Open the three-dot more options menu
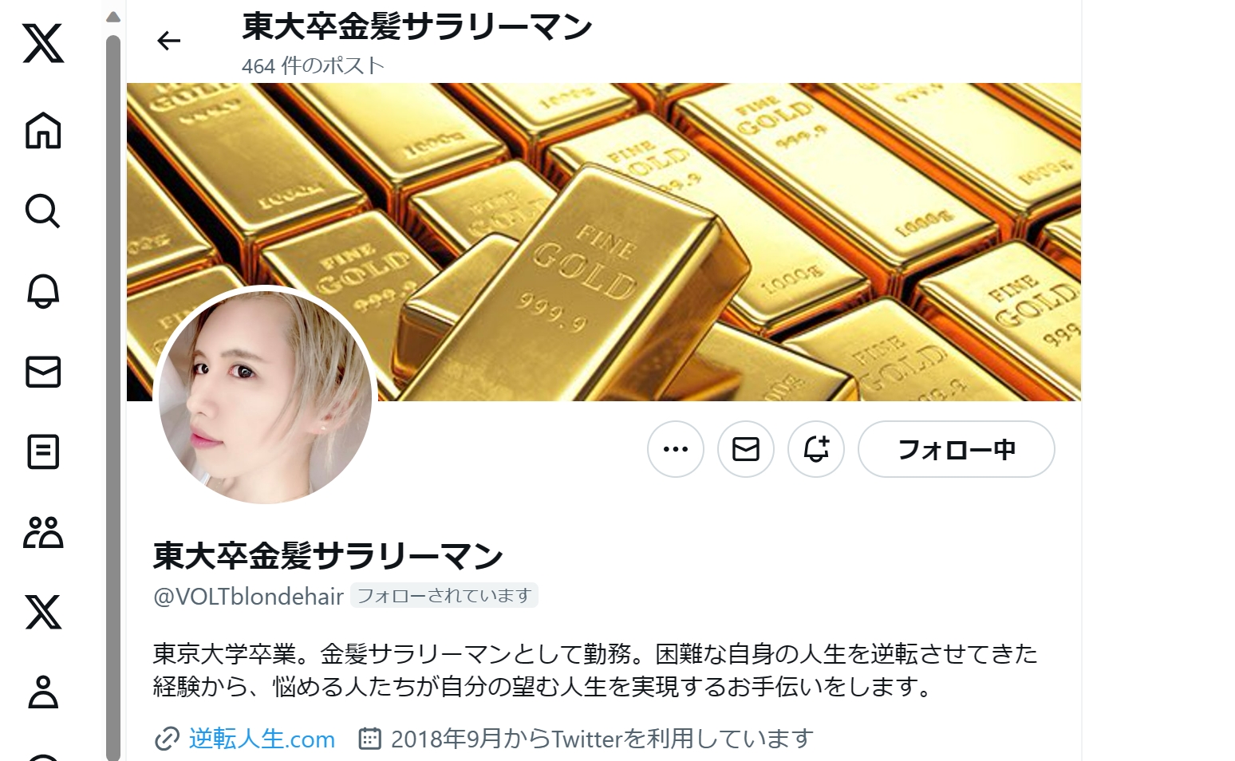 click(x=676, y=449)
